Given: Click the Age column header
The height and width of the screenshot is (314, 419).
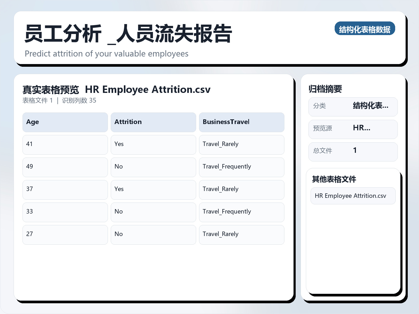Looking at the screenshot, I should pos(65,122).
